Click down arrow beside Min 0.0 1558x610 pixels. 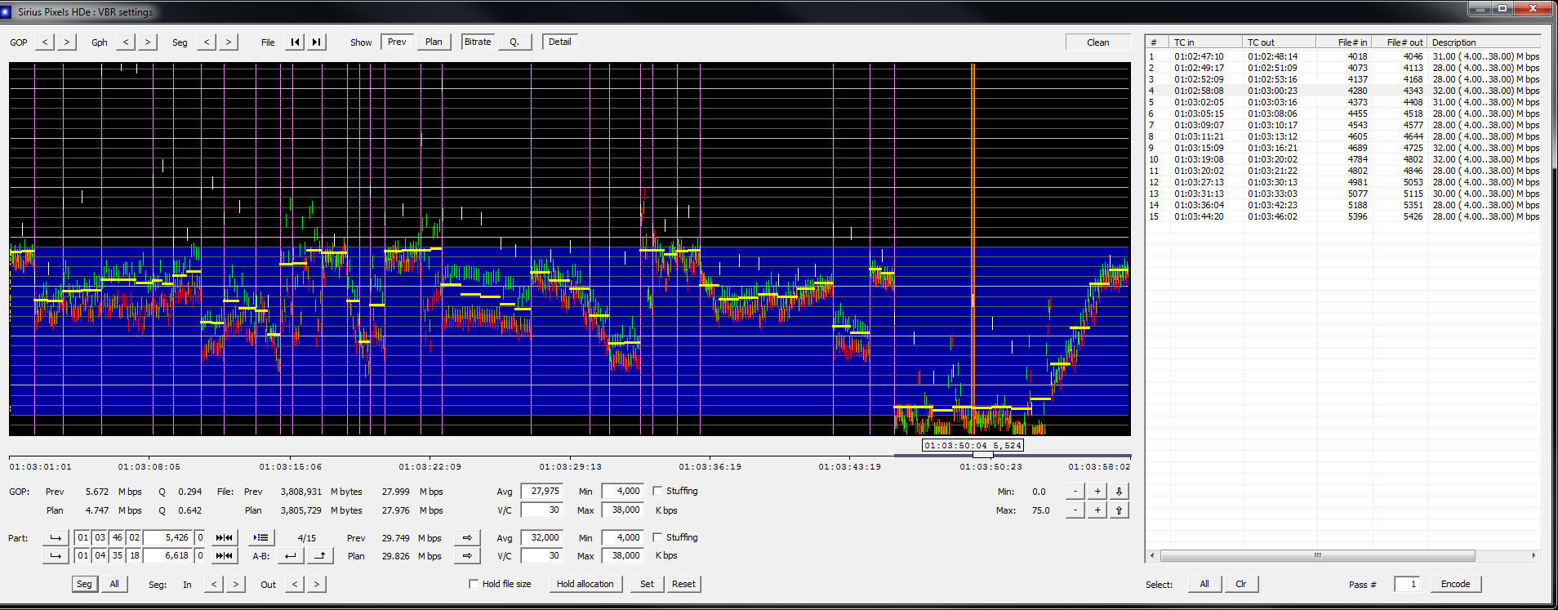[x=1119, y=491]
